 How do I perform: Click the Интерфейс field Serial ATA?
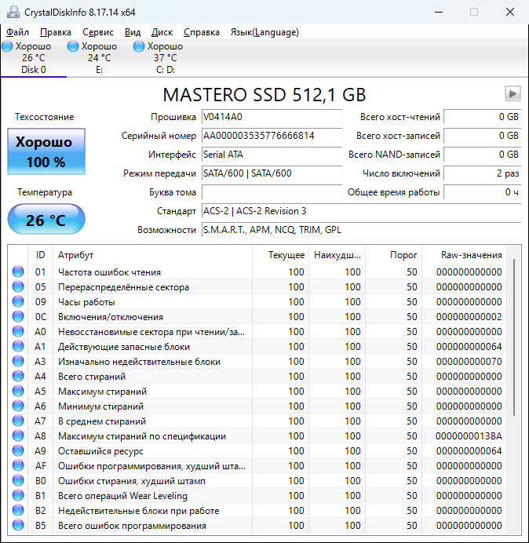point(272,155)
